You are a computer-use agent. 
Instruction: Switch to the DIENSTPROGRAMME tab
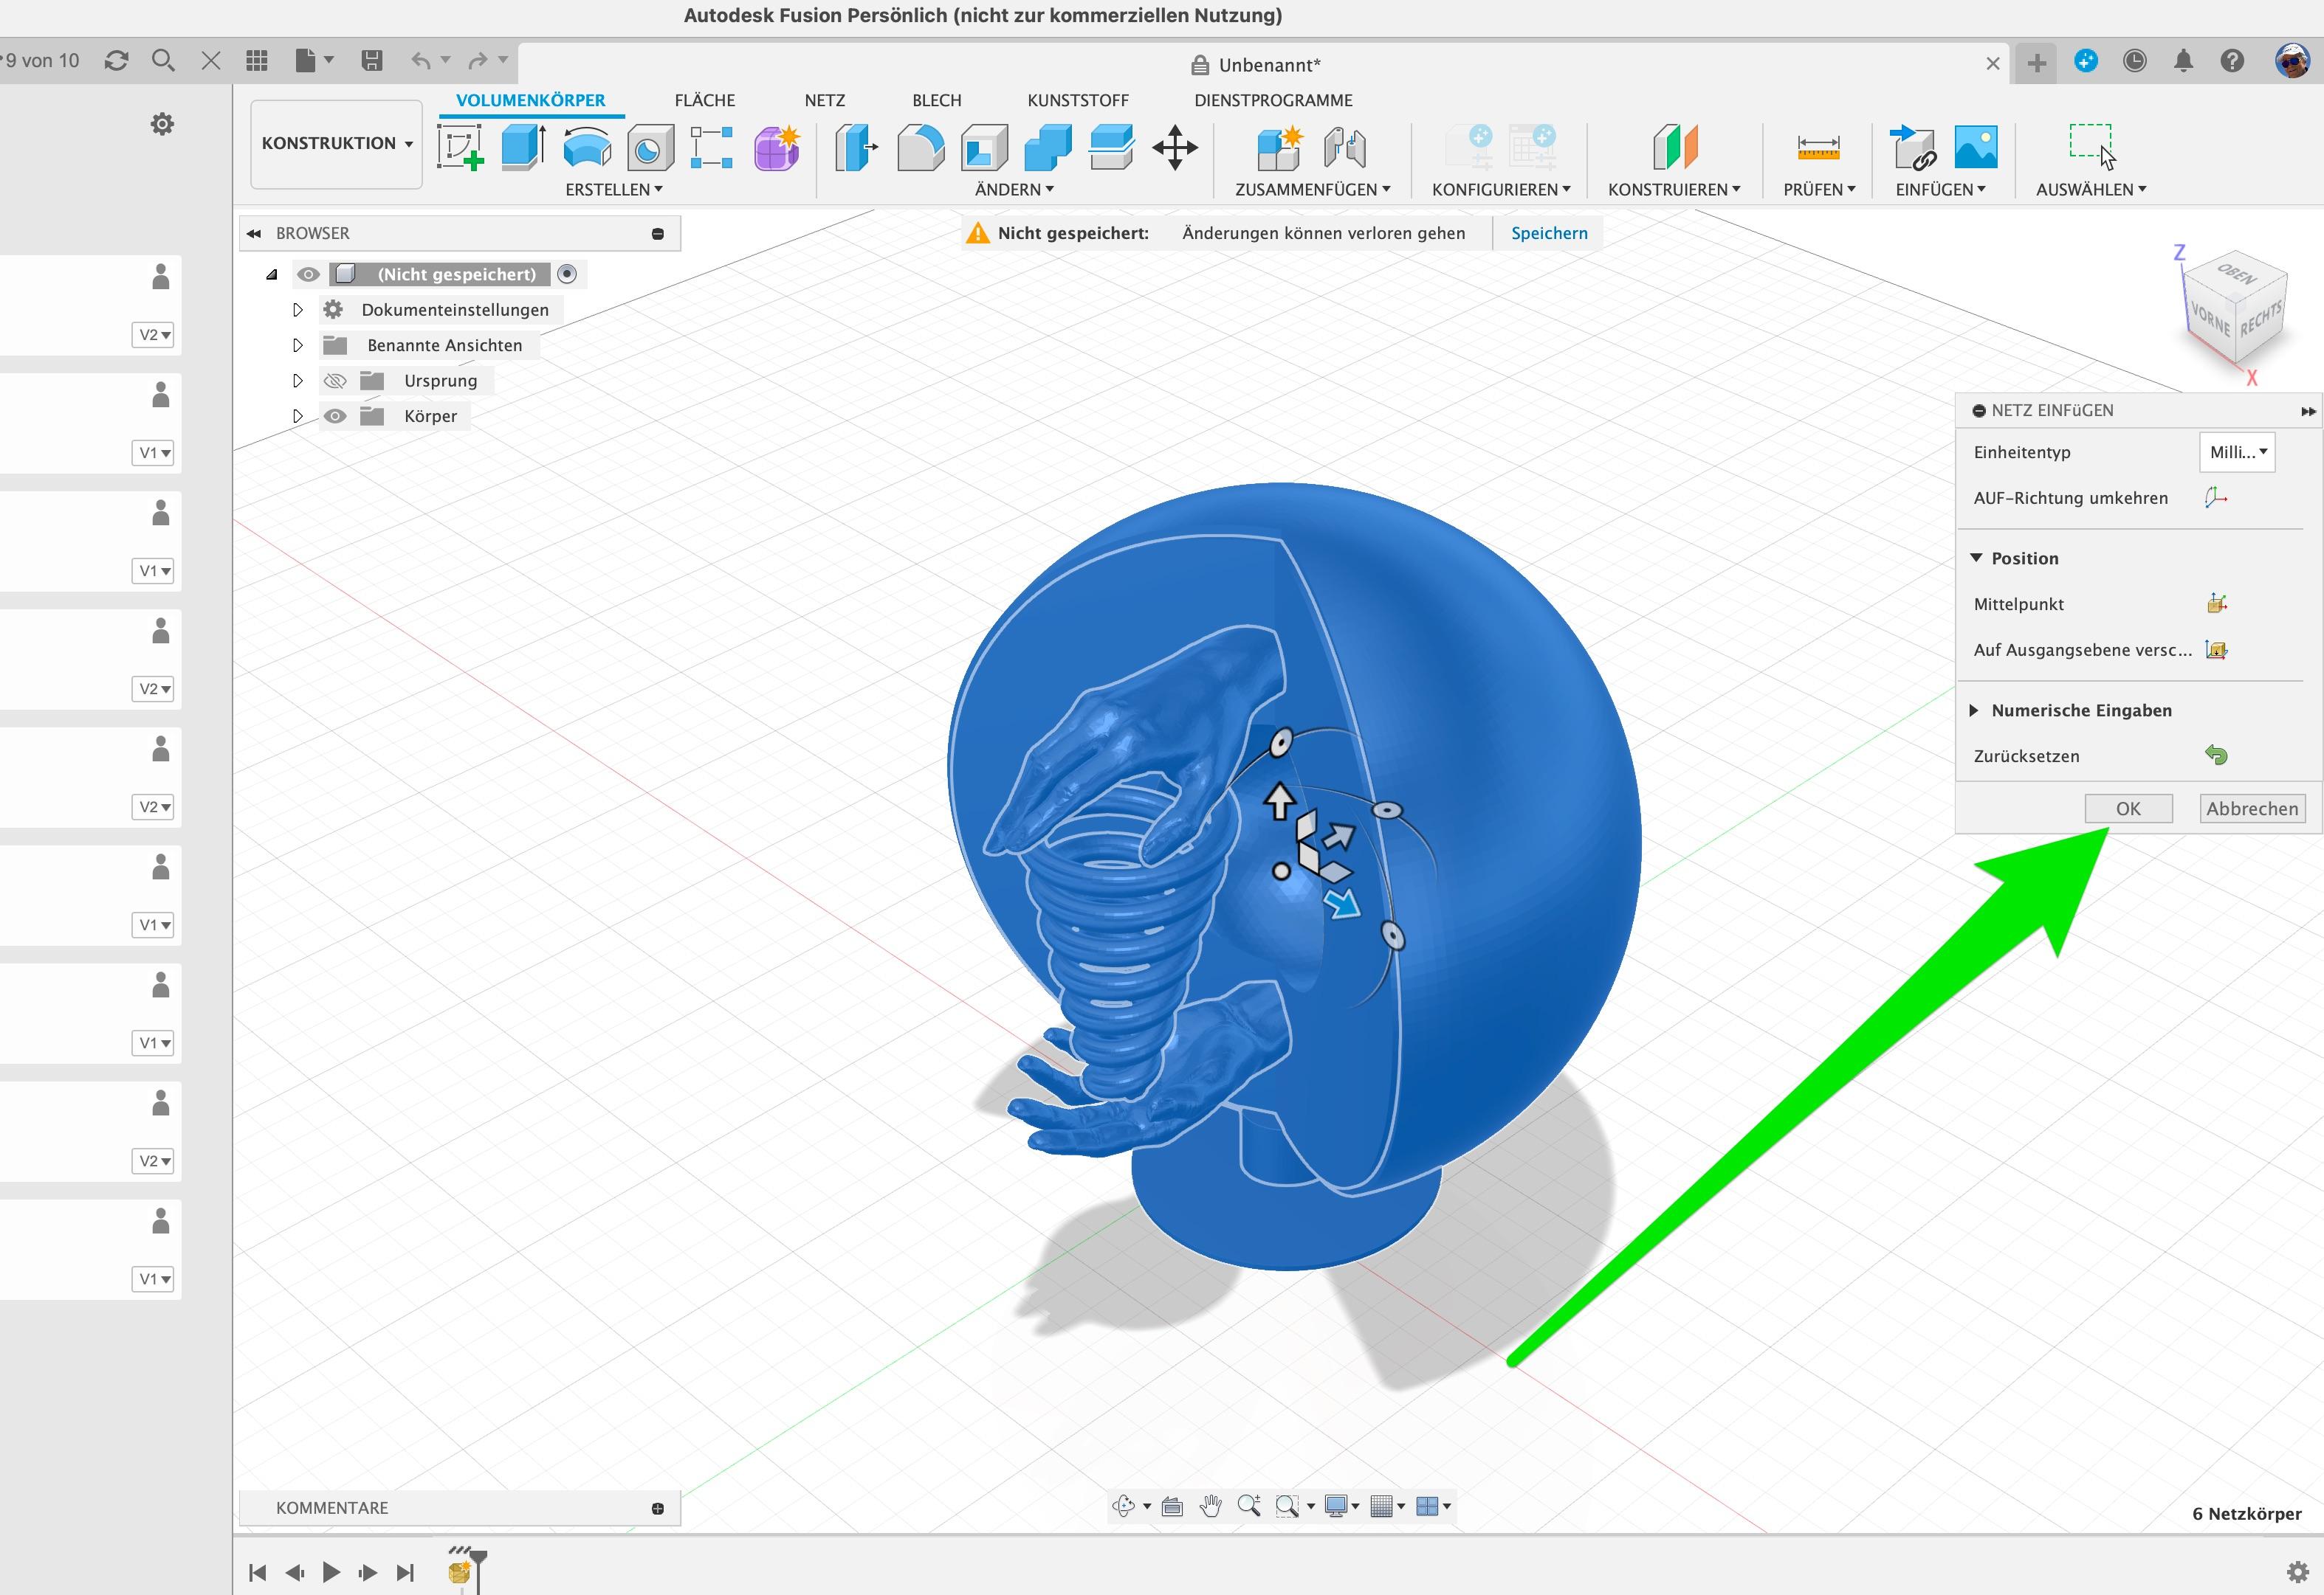tap(1272, 100)
